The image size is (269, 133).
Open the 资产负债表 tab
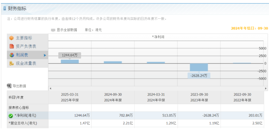[x=26, y=47]
